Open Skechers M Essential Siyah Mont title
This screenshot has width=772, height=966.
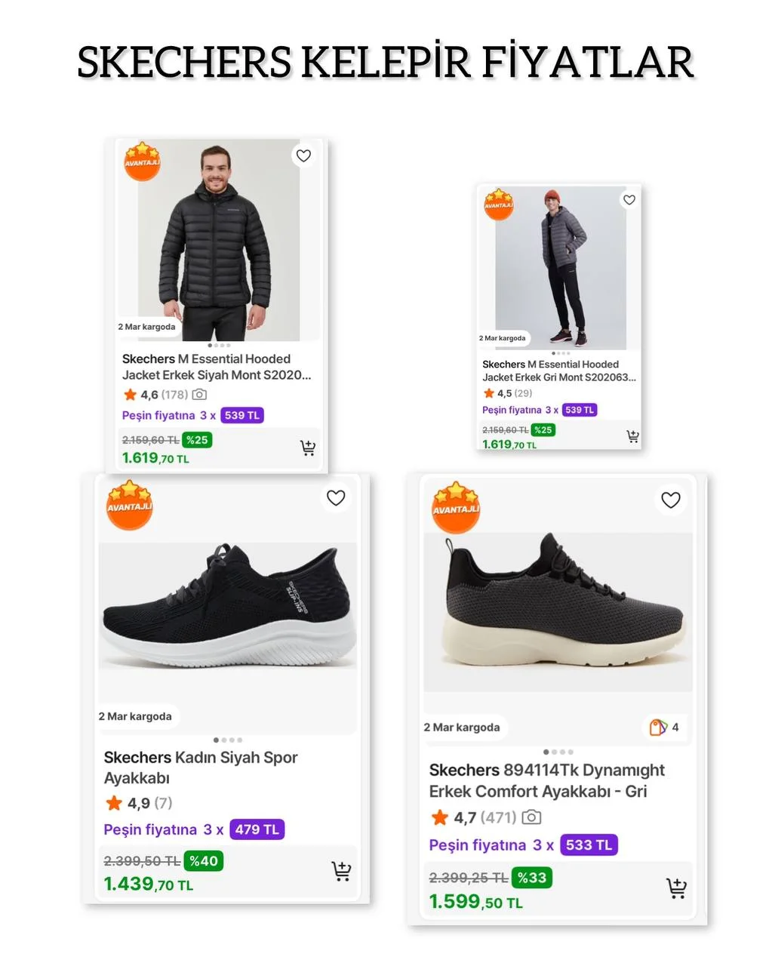[x=217, y=367]
